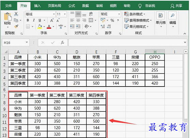This screenshot has width=190, height=138.
Task: Select middle align icon
Action: point(78,14)
